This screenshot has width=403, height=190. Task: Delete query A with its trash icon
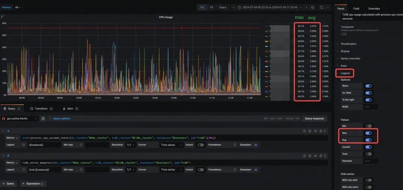point(321,131)
